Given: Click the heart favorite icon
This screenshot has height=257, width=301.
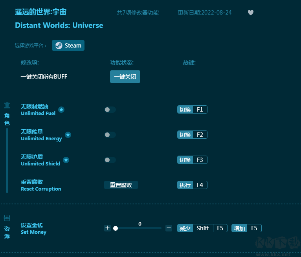Looking at the screenshot, I should coord(251,13).
